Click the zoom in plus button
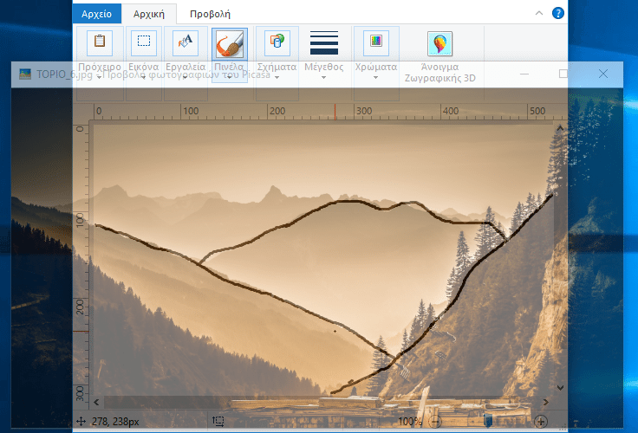Image resolution: width=638 pixels, height=433 pixels. [x=541, y=422]
